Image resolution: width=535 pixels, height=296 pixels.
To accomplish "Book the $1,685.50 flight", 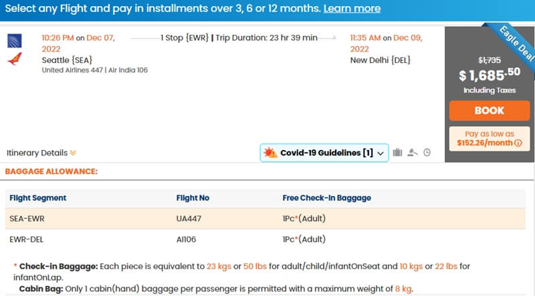I will coord(490,110).
